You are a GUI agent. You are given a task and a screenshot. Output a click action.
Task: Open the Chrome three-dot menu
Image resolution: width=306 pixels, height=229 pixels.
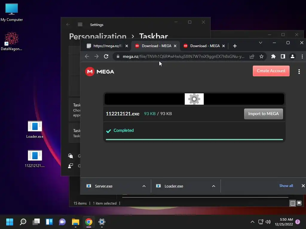[302, 56]
